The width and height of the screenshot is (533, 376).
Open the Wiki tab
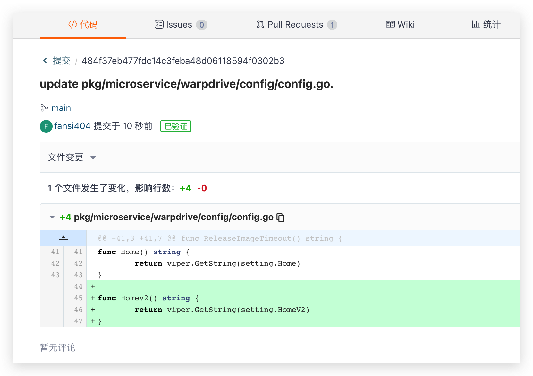pos(406,24)
